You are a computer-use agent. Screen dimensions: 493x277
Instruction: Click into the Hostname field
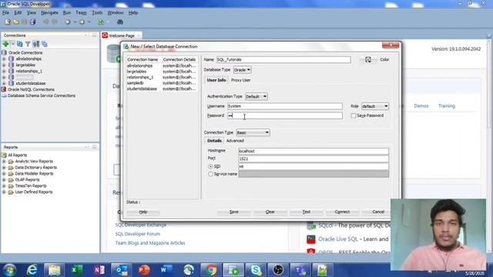tap(314, 151)
